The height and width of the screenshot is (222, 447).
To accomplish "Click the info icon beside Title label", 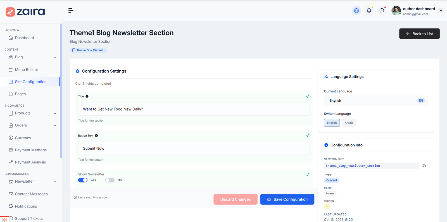I will (x=87, y=96).
